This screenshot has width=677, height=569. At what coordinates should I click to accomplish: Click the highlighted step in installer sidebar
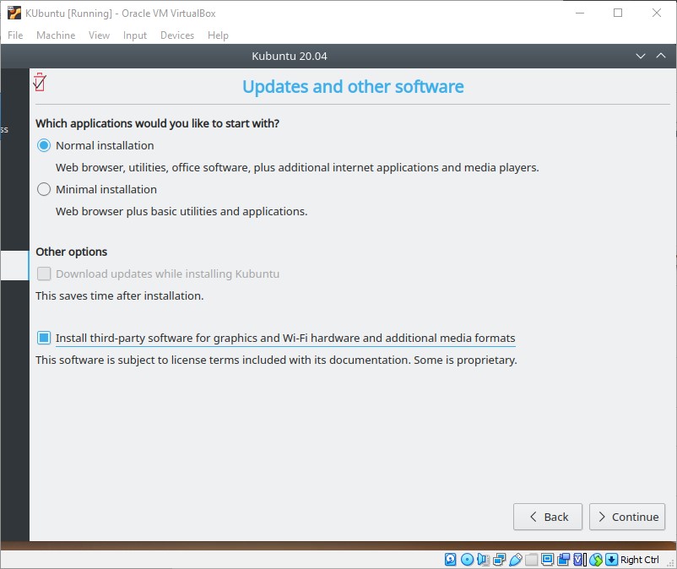point(14,265)
